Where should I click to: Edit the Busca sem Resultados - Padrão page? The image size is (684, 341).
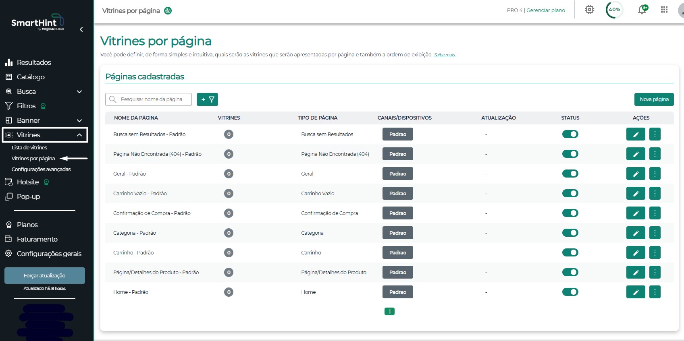[636, 134]
